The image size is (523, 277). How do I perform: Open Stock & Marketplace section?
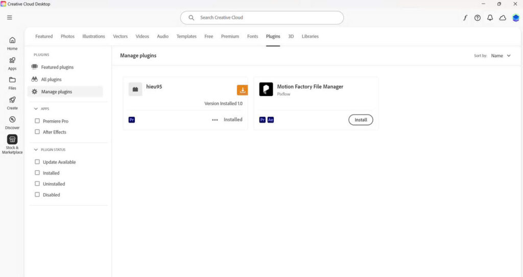[x=12, y=145]
